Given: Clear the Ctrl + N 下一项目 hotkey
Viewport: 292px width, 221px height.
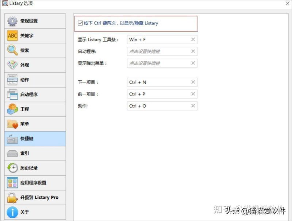Looking at the screenshot, I should [193, 82].
